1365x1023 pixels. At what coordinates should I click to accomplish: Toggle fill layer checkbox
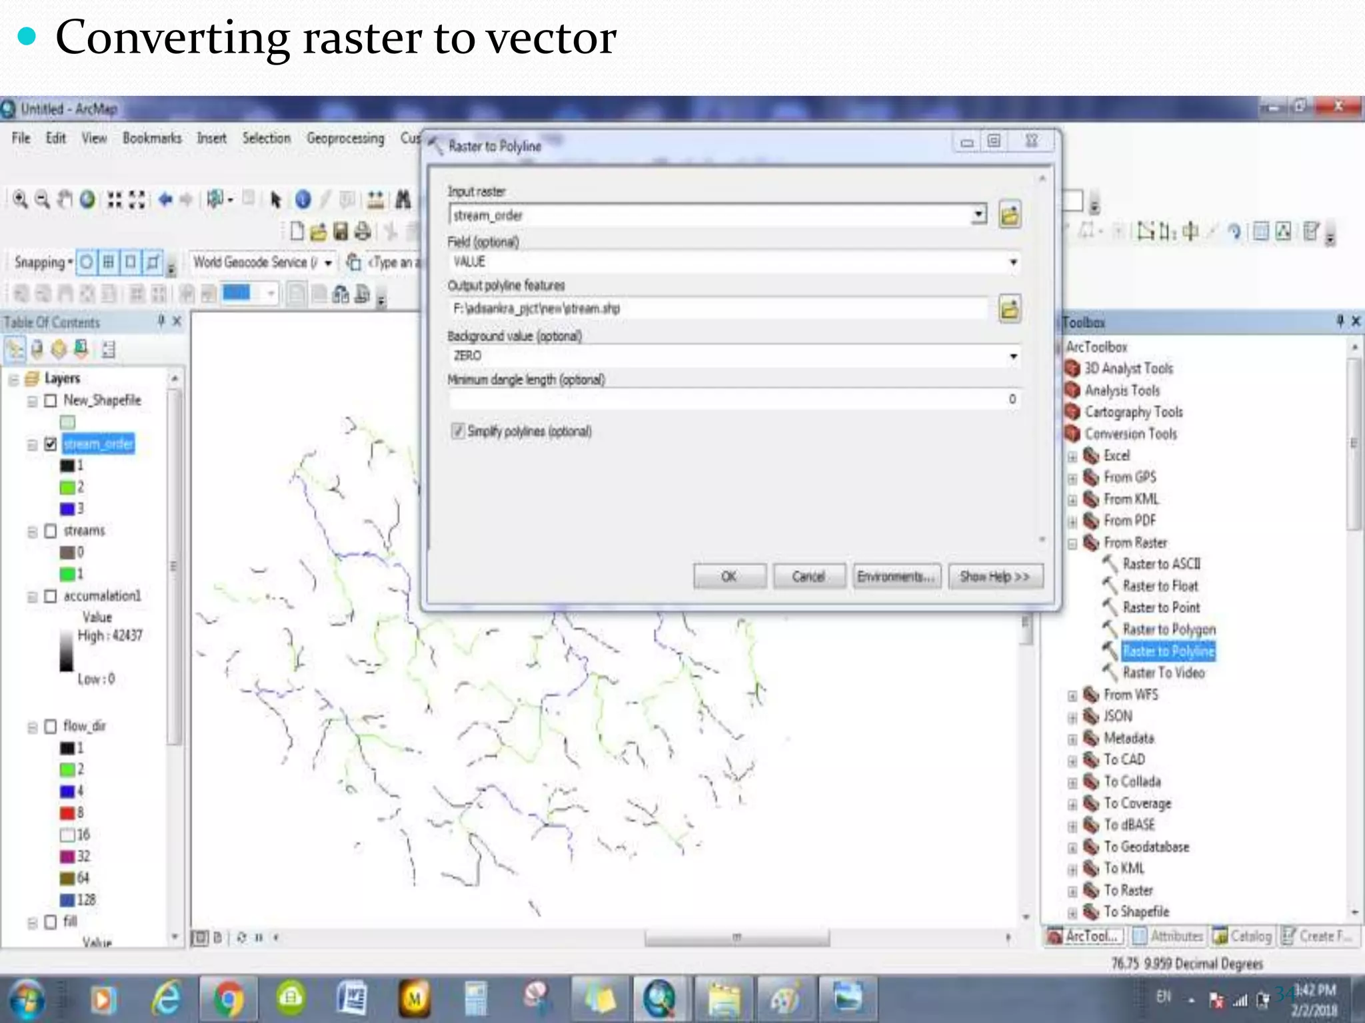click(x=50, y=922)
